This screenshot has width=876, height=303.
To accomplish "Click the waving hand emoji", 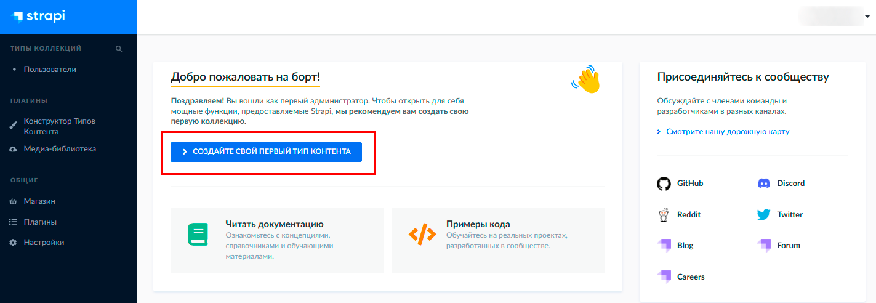I will tap(585, 79).
